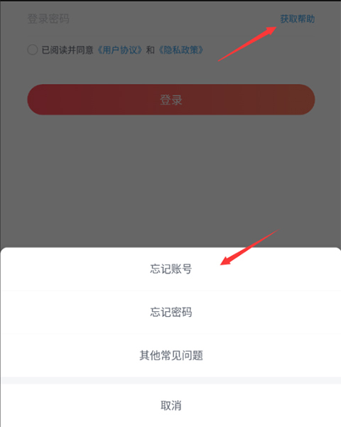Tap the 获取帮助 link
Screen dimensions: 341x427
click(x=298, y=19)
